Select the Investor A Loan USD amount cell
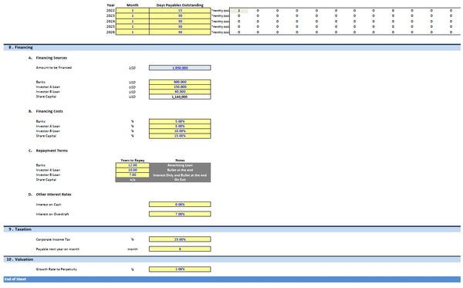This screenshot has height=288, width=463. [180, 86]
